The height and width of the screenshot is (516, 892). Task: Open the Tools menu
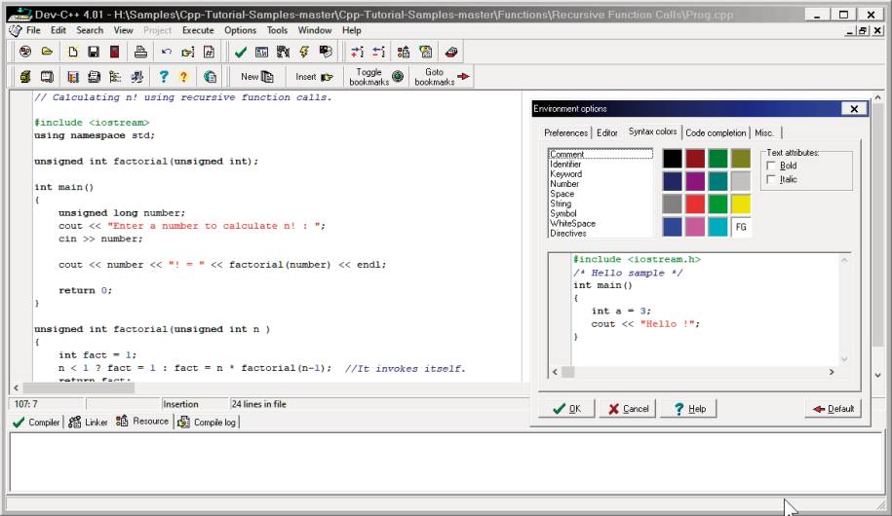(x=277, y=30)
